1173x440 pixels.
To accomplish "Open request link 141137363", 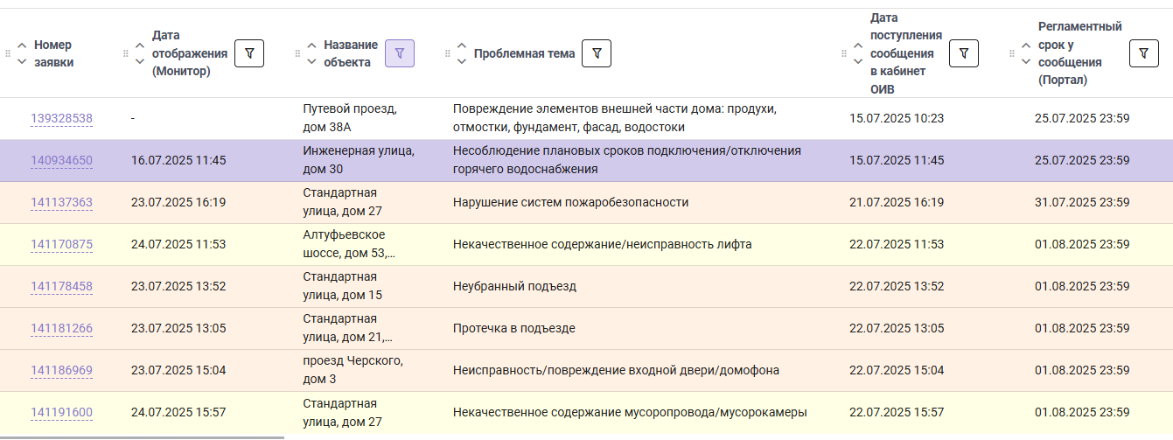I will pos(61,202).
